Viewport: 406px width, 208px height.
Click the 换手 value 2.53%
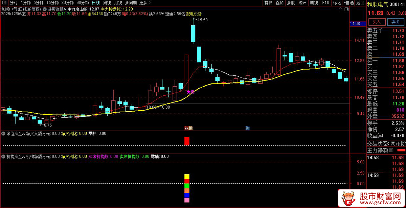tap(398, 123)
